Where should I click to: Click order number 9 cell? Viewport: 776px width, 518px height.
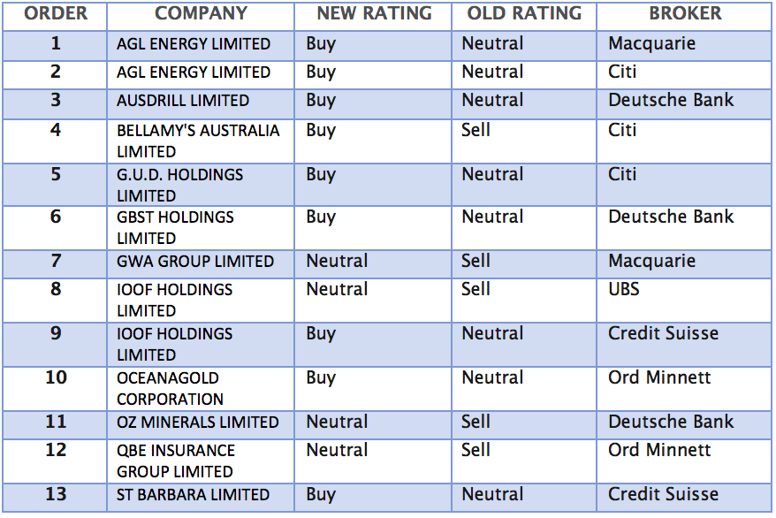tap(55, 334)
